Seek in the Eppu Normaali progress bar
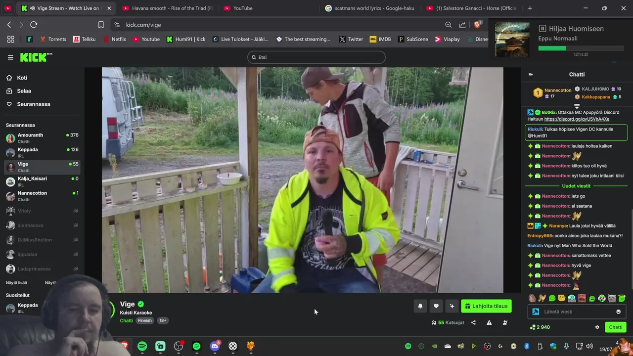 pos(581,48)
